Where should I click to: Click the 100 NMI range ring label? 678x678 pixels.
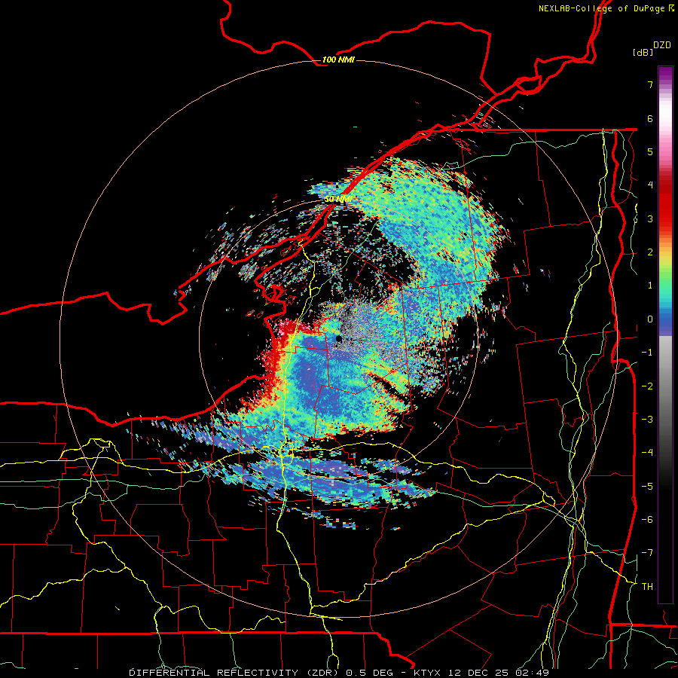pyautogui.click(x=338, y=60)
